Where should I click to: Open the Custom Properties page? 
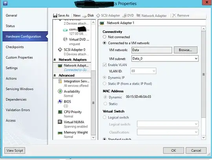[19, 57]
